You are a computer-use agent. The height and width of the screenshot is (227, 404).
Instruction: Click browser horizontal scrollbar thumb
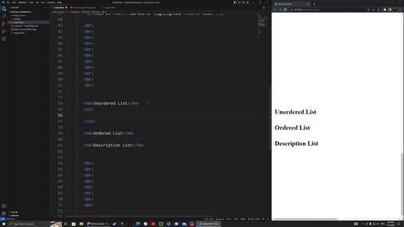306,219
